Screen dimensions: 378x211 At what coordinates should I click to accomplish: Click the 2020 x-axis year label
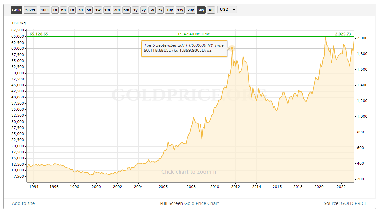(319, 187)
